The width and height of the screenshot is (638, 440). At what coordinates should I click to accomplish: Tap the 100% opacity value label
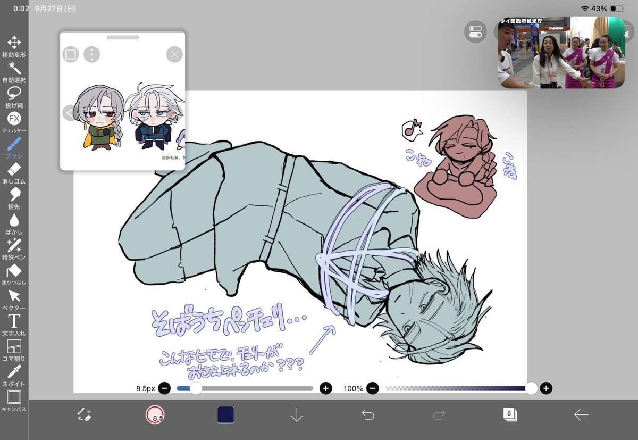[353, 389]
